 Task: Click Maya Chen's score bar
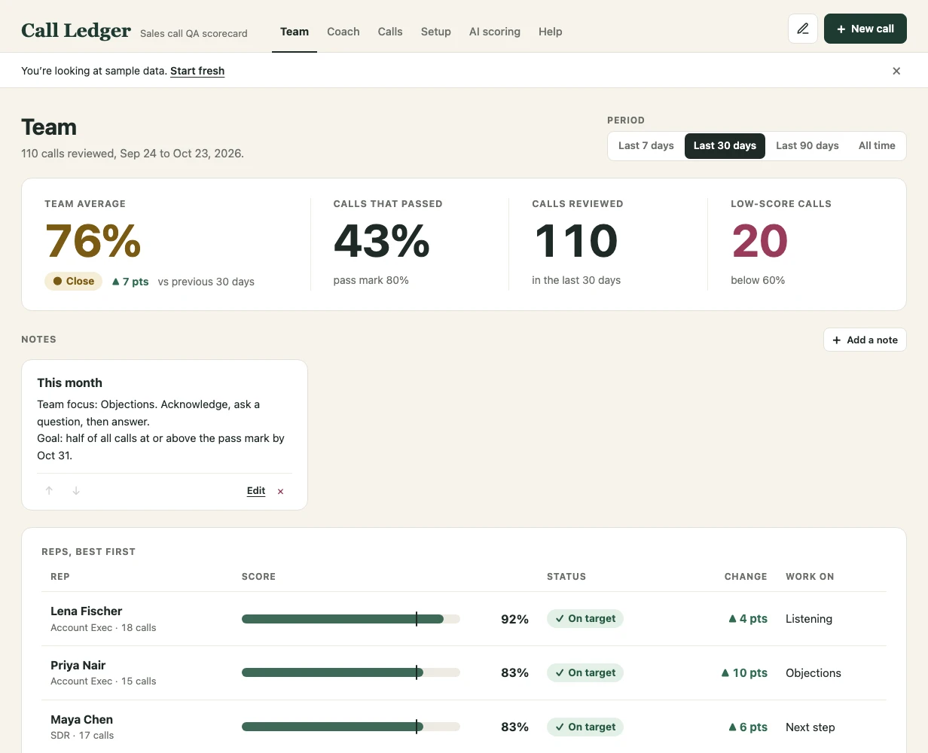coord(351,727)
